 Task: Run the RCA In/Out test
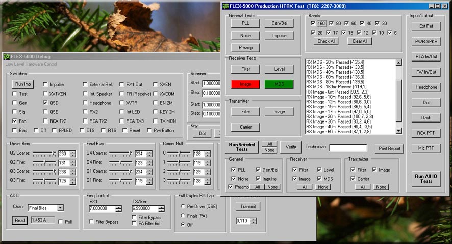[x=426, y=56]
